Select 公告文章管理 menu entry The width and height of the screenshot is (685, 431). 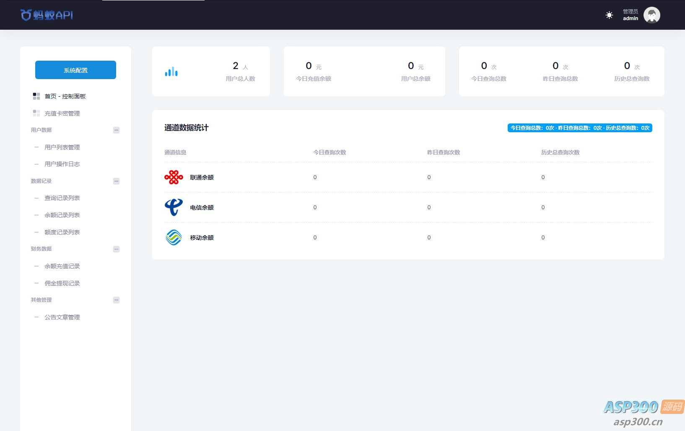tap(62, 317)
